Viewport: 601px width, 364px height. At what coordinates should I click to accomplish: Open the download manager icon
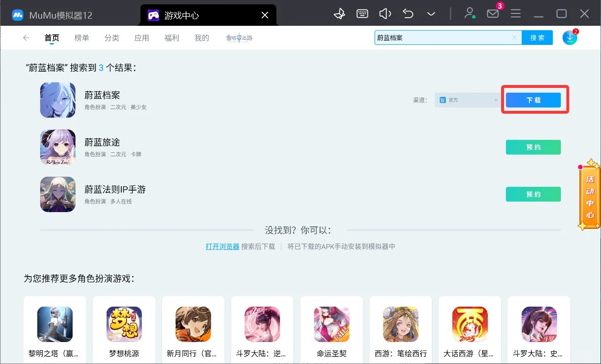570,38
